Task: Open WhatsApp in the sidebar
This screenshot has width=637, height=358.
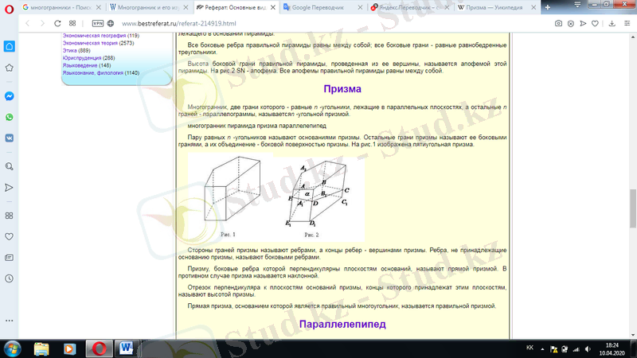Action: click(x=9, y=117)
